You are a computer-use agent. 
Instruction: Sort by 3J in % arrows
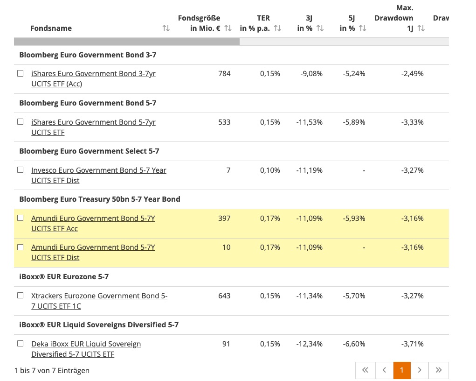coord(320,28)
